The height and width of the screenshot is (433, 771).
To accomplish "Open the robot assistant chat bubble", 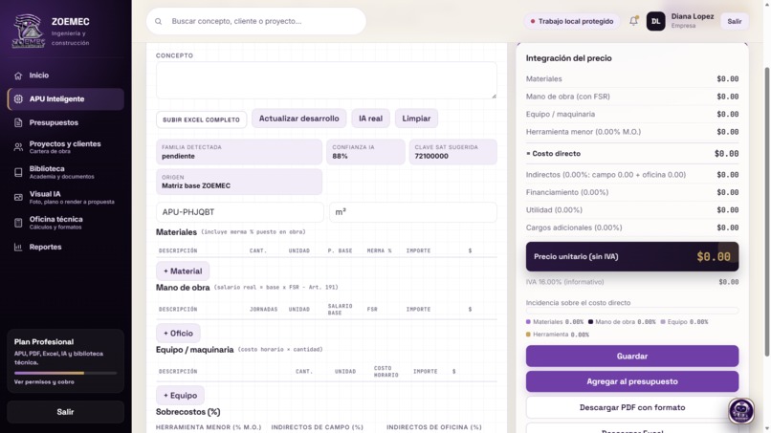I will 741,410.
